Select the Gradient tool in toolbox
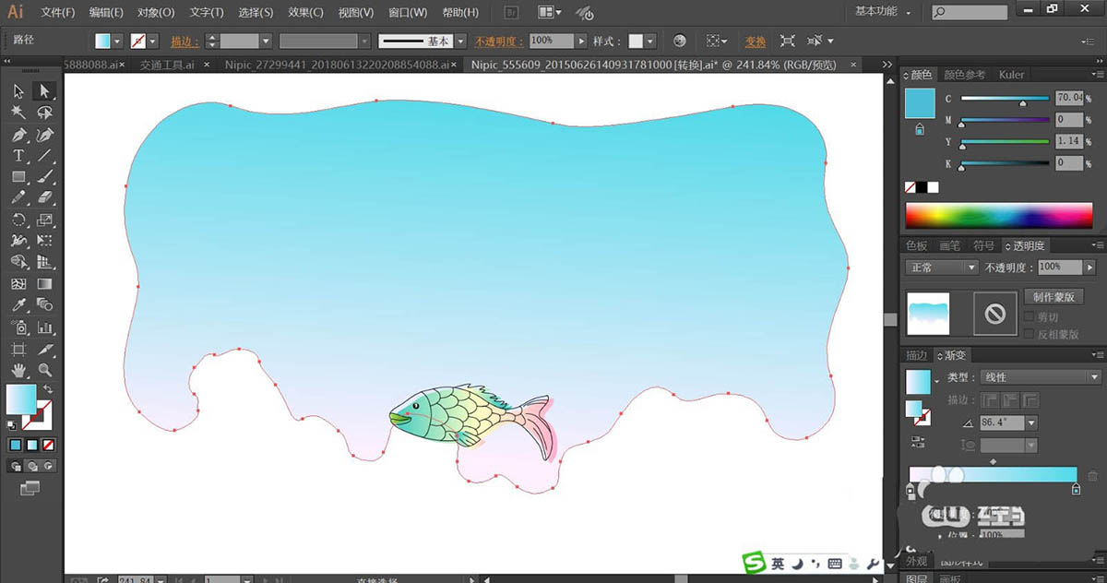1107x583 pixels. (44, 284)
